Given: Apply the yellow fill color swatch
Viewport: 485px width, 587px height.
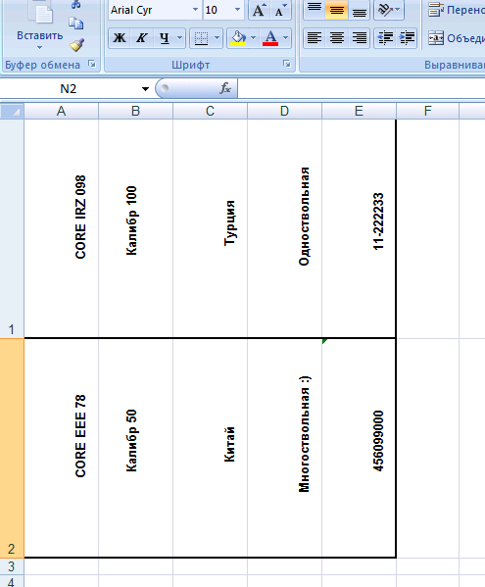Looking at the screenshot, I should pyautogui.click(x=238, y=38).
